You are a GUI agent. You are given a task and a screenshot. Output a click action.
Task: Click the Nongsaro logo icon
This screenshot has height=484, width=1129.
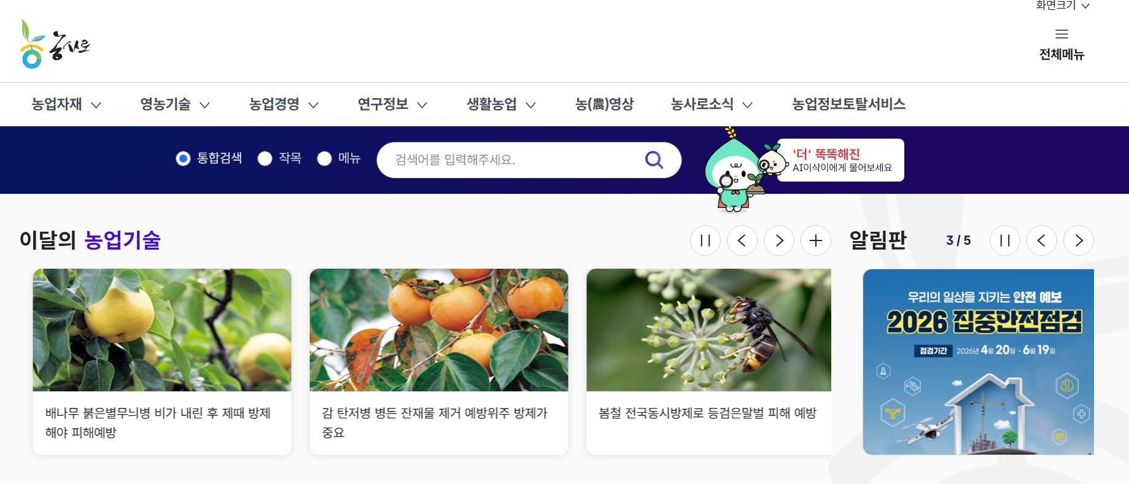click(x=55, y=44)
